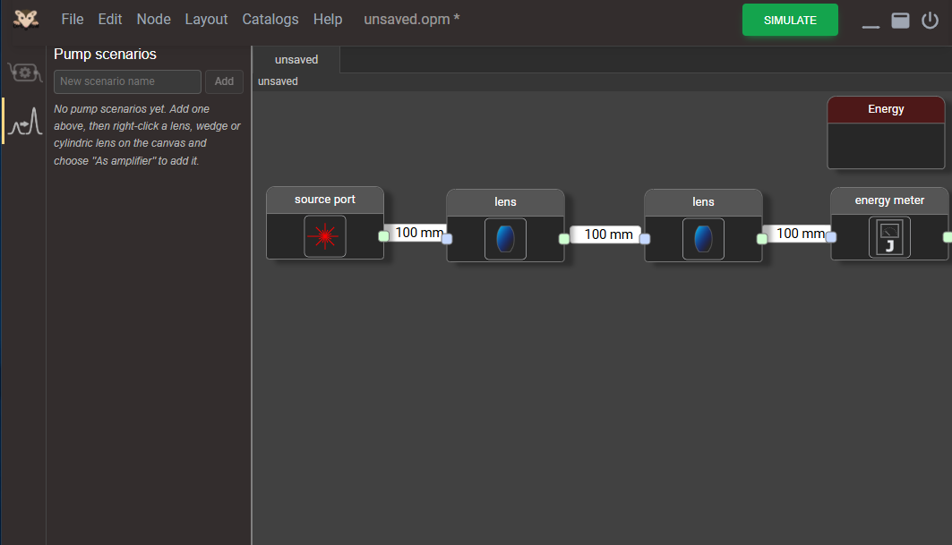Run the simulation with the SIMULATE button
The height and width of the screenshot is (545, 952).
pos(790,20)
